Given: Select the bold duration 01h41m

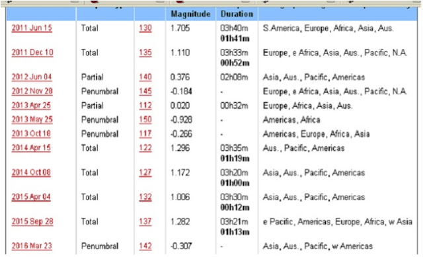Looking at the screenshot, I should pos(235,38).
